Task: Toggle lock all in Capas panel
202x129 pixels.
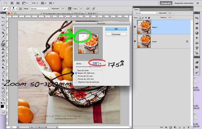Action: tap(149, 18)
